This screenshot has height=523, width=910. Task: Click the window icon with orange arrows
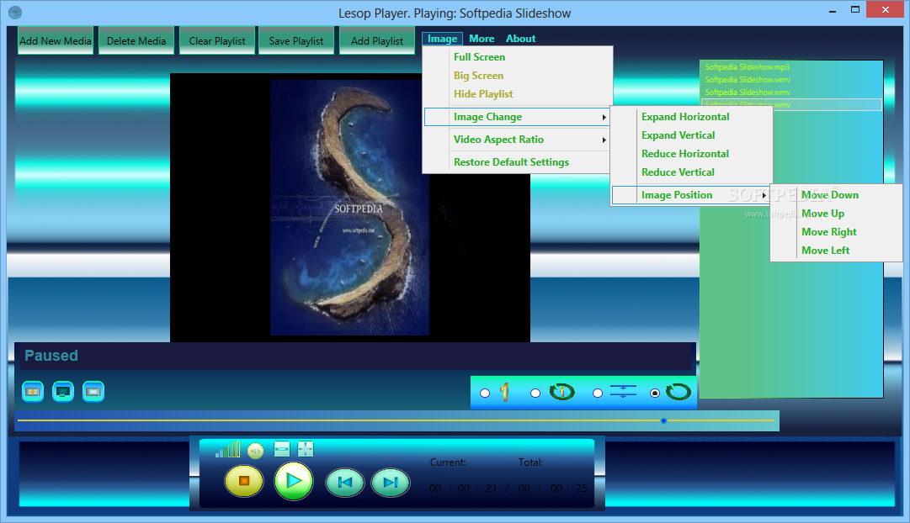(x=33, y=392)
